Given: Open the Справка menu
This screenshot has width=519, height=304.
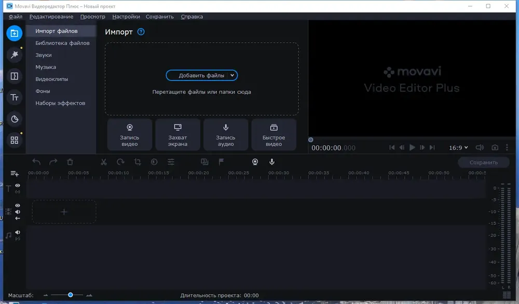Looking at the screenshot, I should click(x=192, y=17).
